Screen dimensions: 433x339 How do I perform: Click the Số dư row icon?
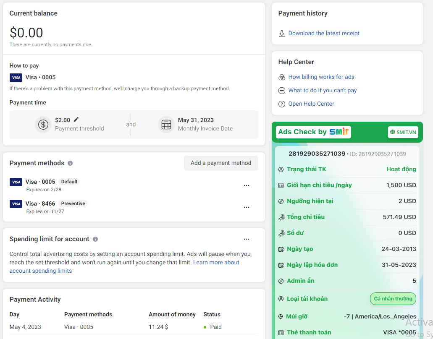pos(281,233)
